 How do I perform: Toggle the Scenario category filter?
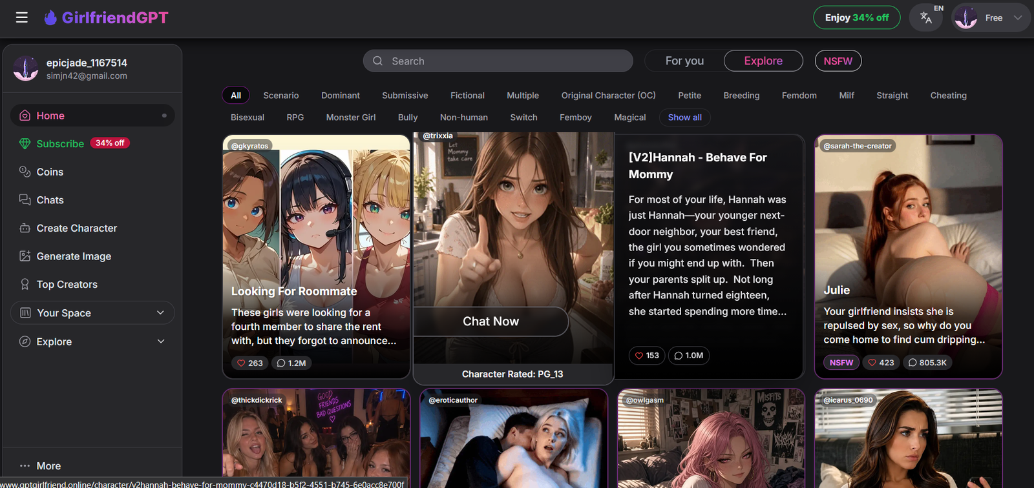pos(281,96)
